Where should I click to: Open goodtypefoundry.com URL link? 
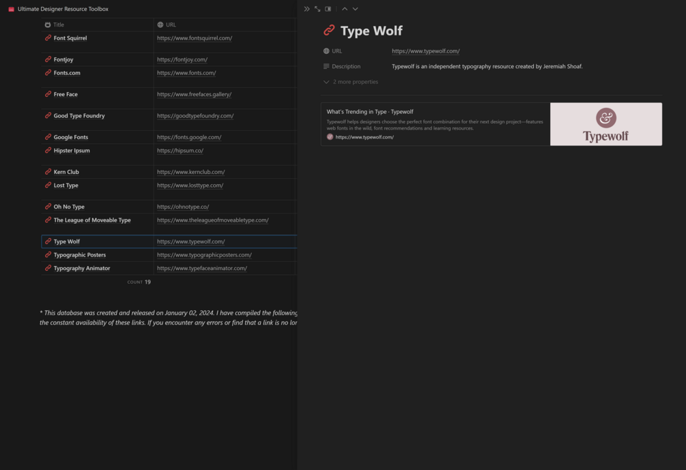coord(195,116)
